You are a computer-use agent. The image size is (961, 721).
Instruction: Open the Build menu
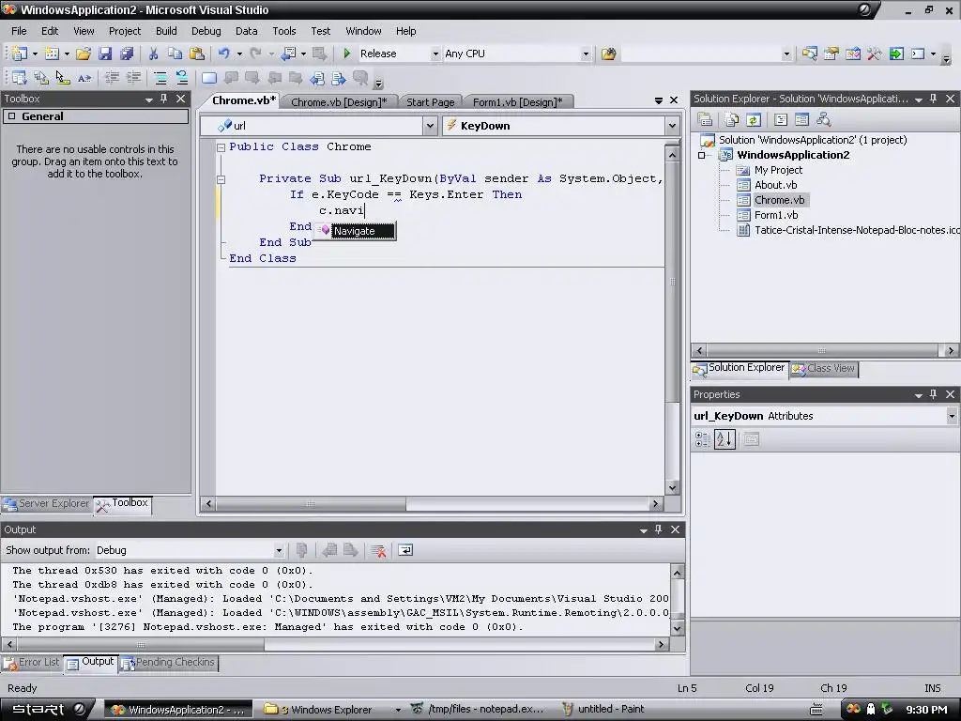click(x=166, y=31)
